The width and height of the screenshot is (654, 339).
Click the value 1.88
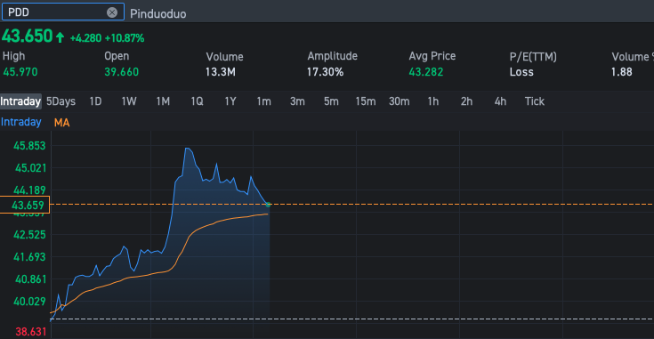(x=621, y=72)
